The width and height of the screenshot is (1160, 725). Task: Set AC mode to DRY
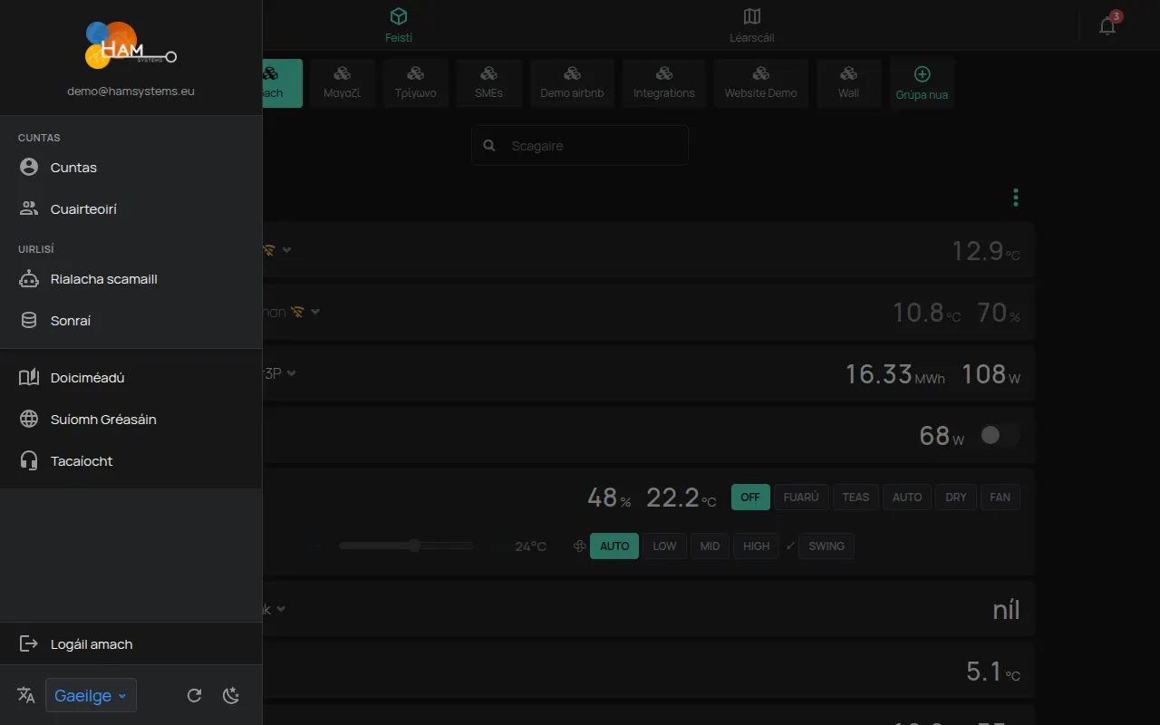[956, 497]
